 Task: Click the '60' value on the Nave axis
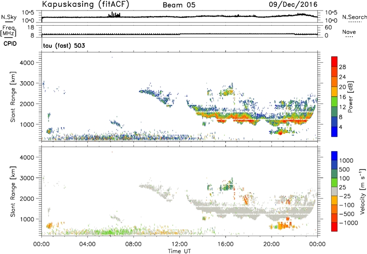point(328,28)
